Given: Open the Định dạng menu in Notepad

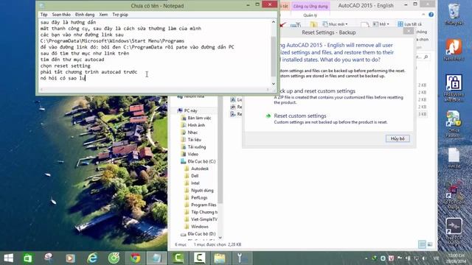Looking at the screenshot, I should click(85, 15).
